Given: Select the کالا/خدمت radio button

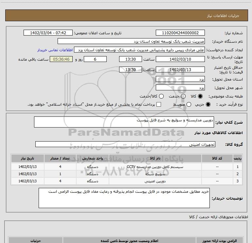Looking at the screenshot, I should click(x=161, y=96).
